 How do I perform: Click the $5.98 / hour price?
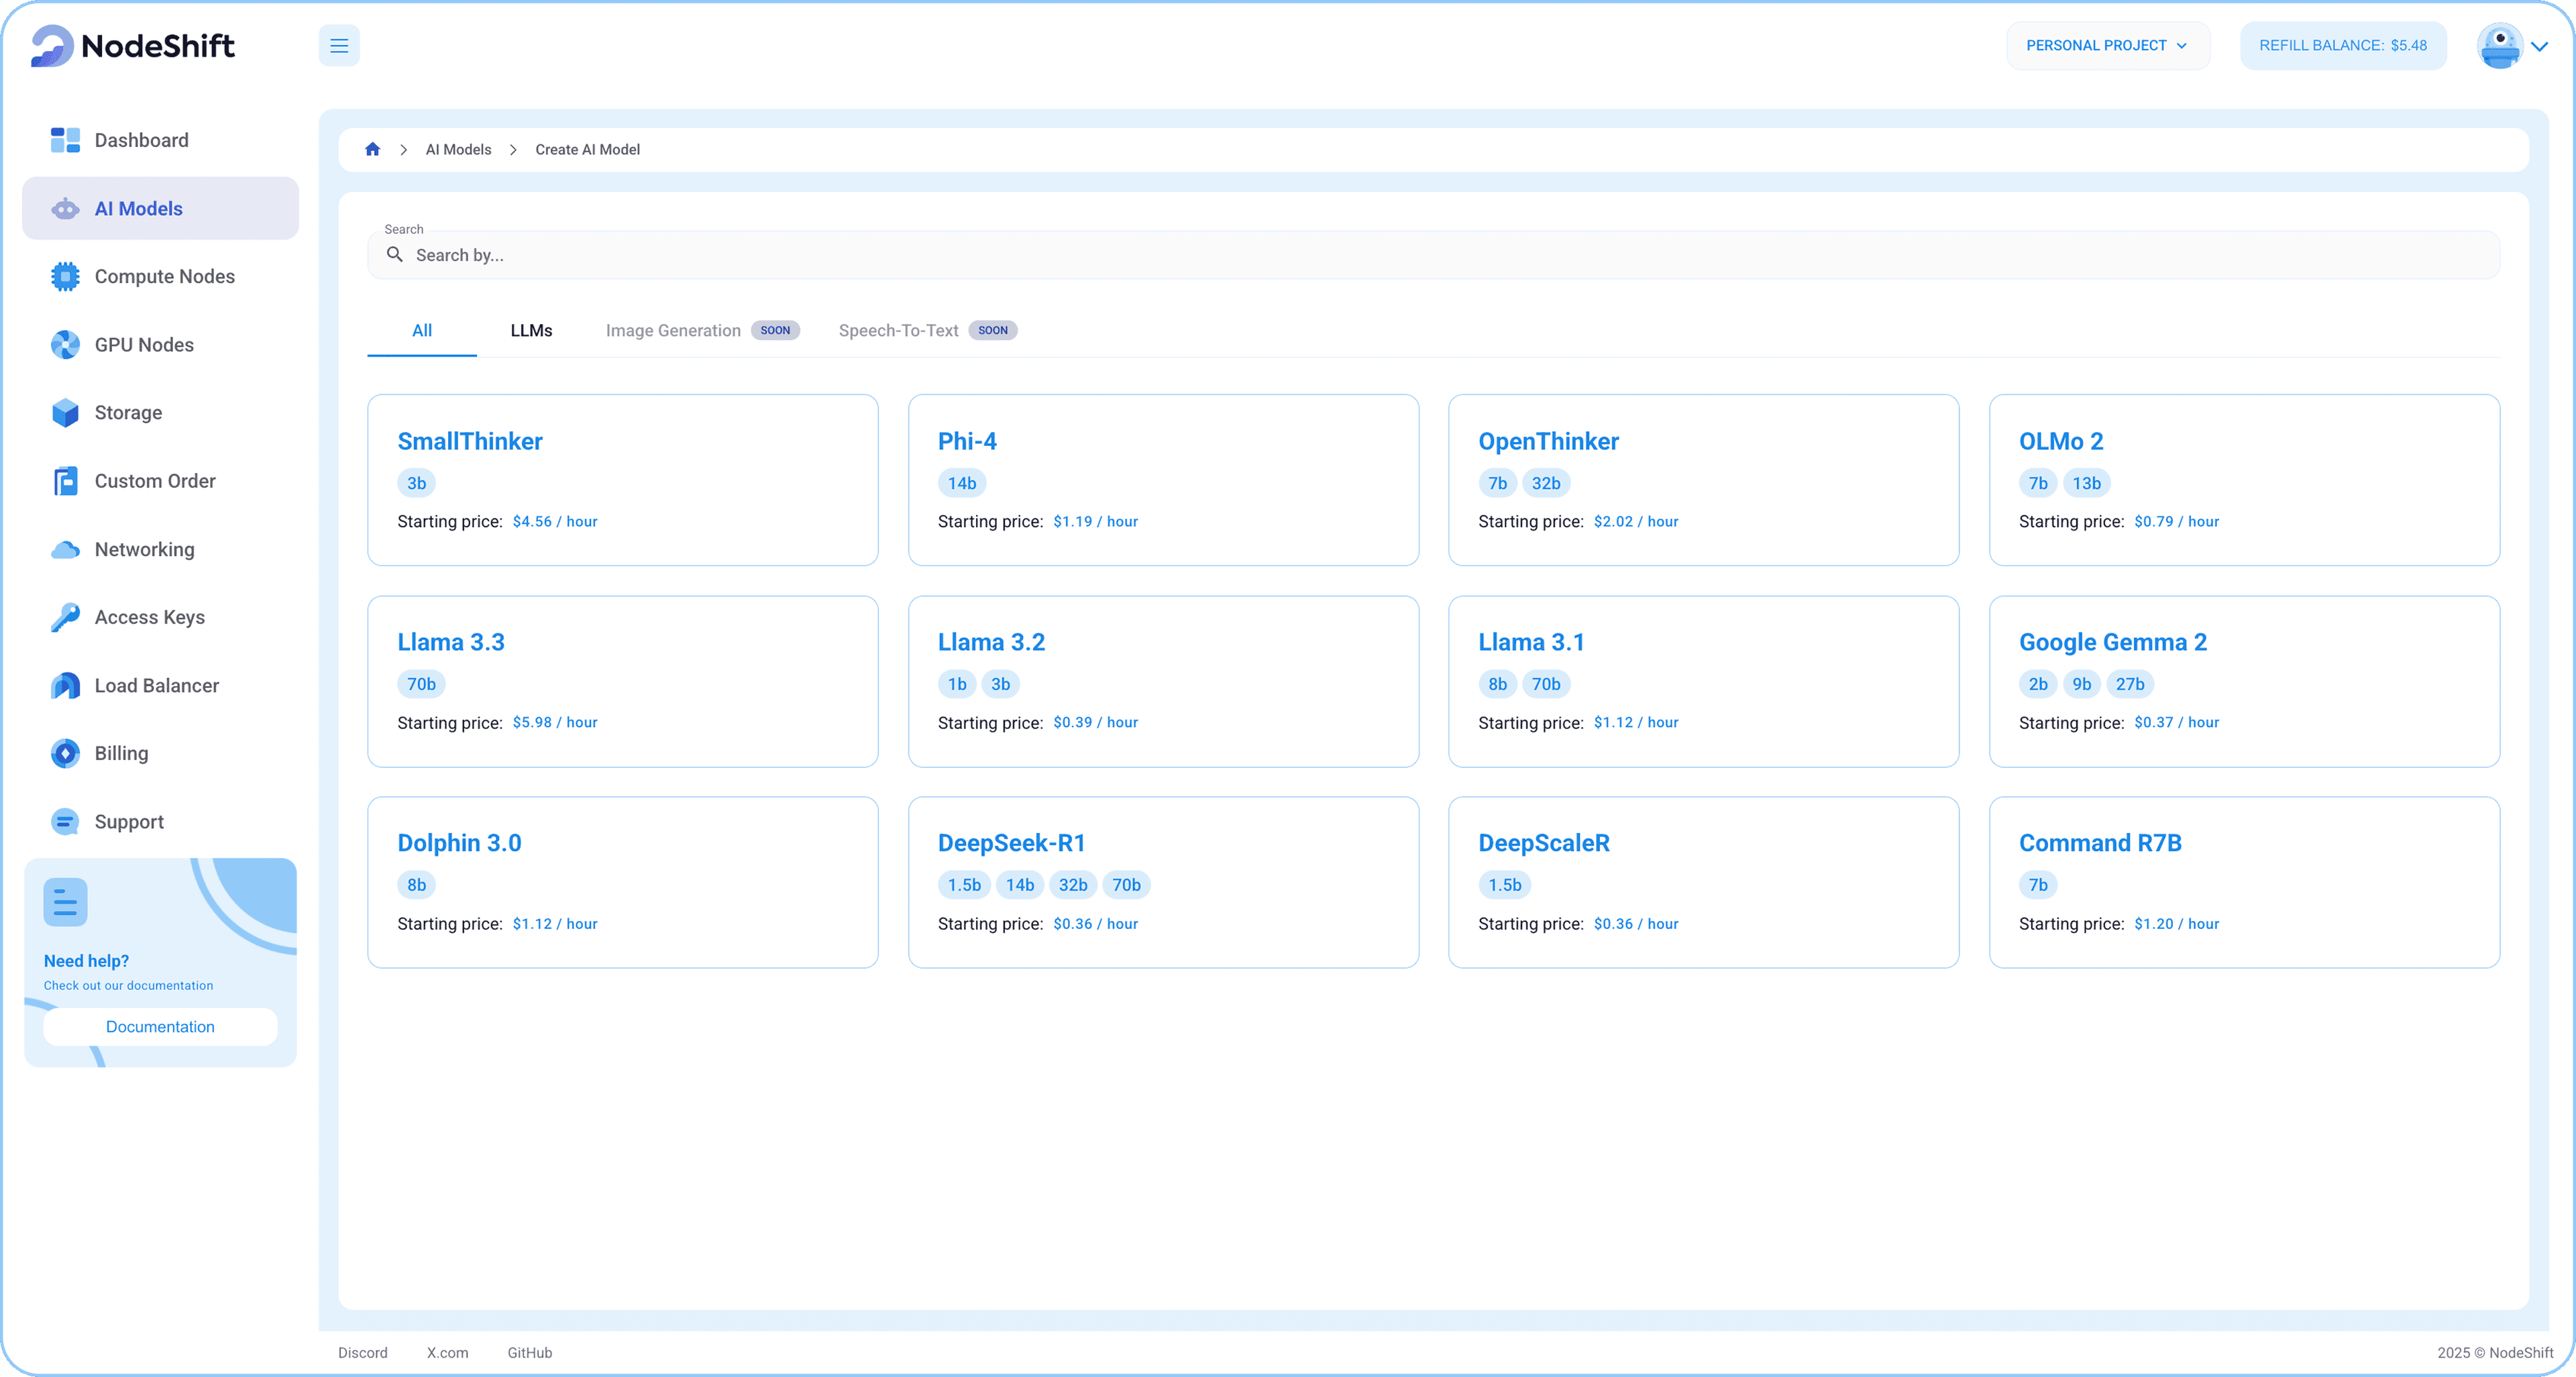pos(555,722)
